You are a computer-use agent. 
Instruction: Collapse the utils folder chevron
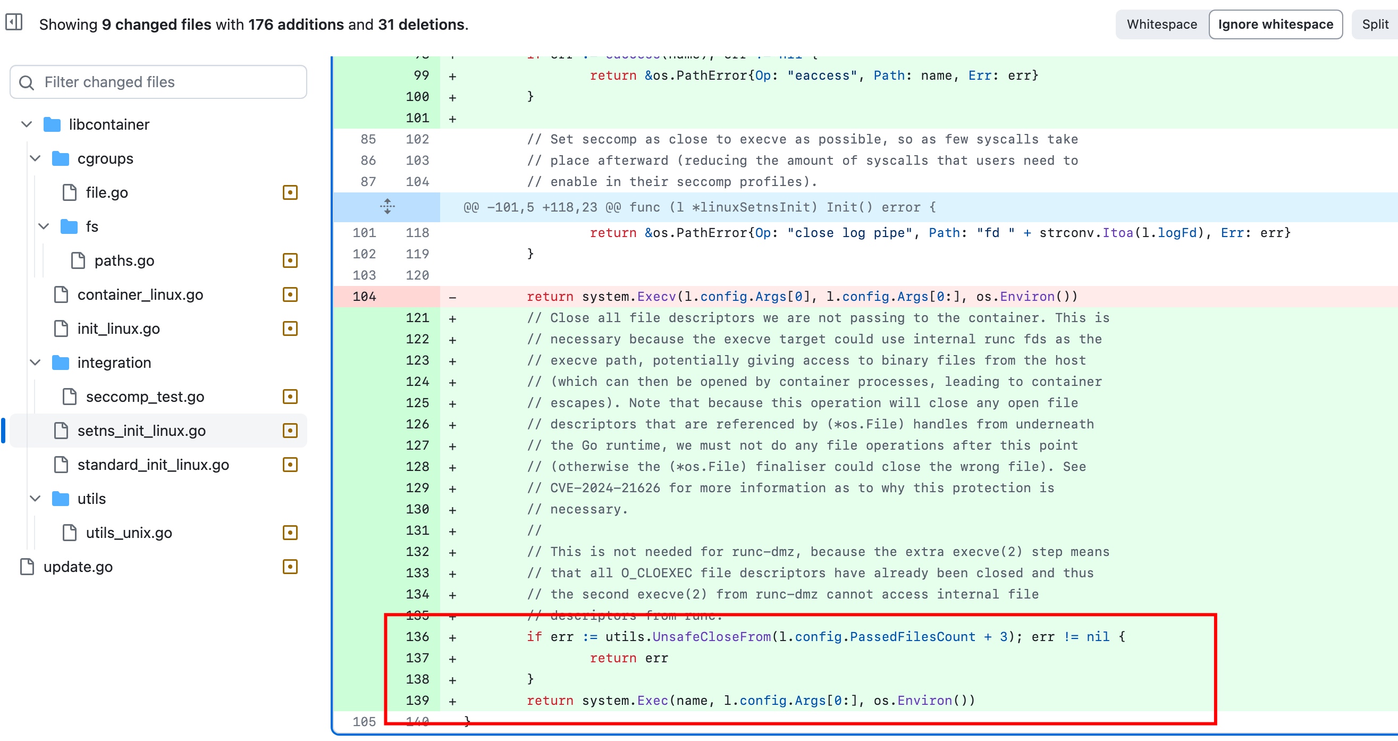click(35, 499)
